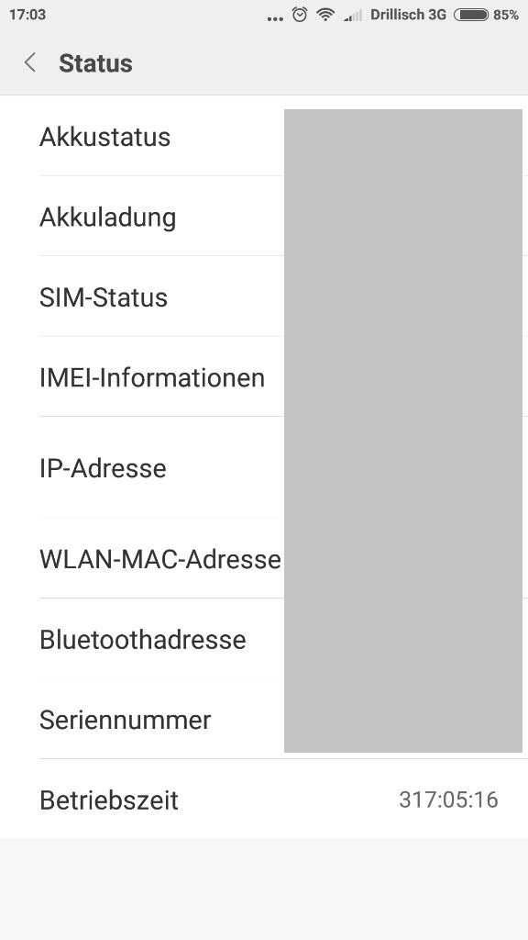This screenshot has height=940, width=528.
Task: Tap the Wi-Fi signal icon
Action: coord(325,15)
